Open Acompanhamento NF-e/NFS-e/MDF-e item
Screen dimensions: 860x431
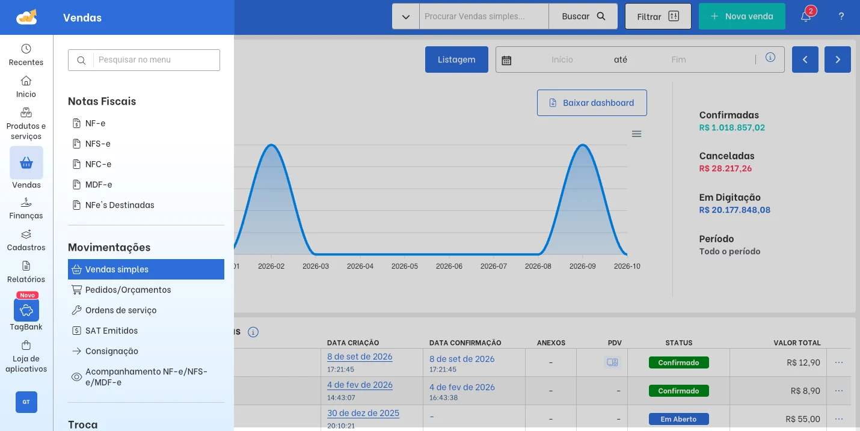click(x=146, y=377)
